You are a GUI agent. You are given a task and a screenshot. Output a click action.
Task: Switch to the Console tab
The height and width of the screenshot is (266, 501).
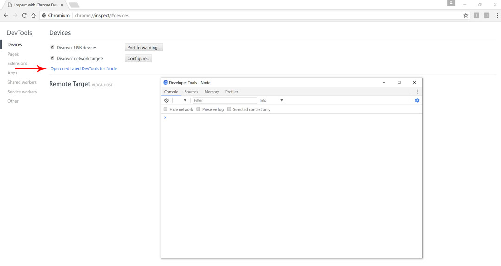tap(171, 92)
